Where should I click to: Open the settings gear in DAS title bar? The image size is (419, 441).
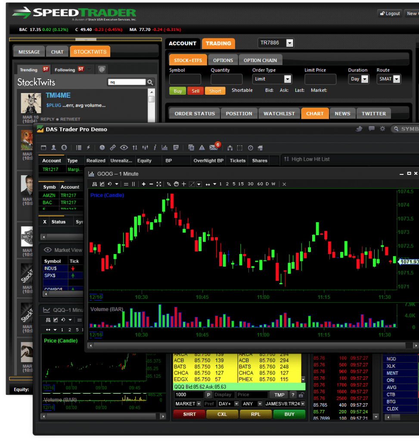[x=382, y=129]
